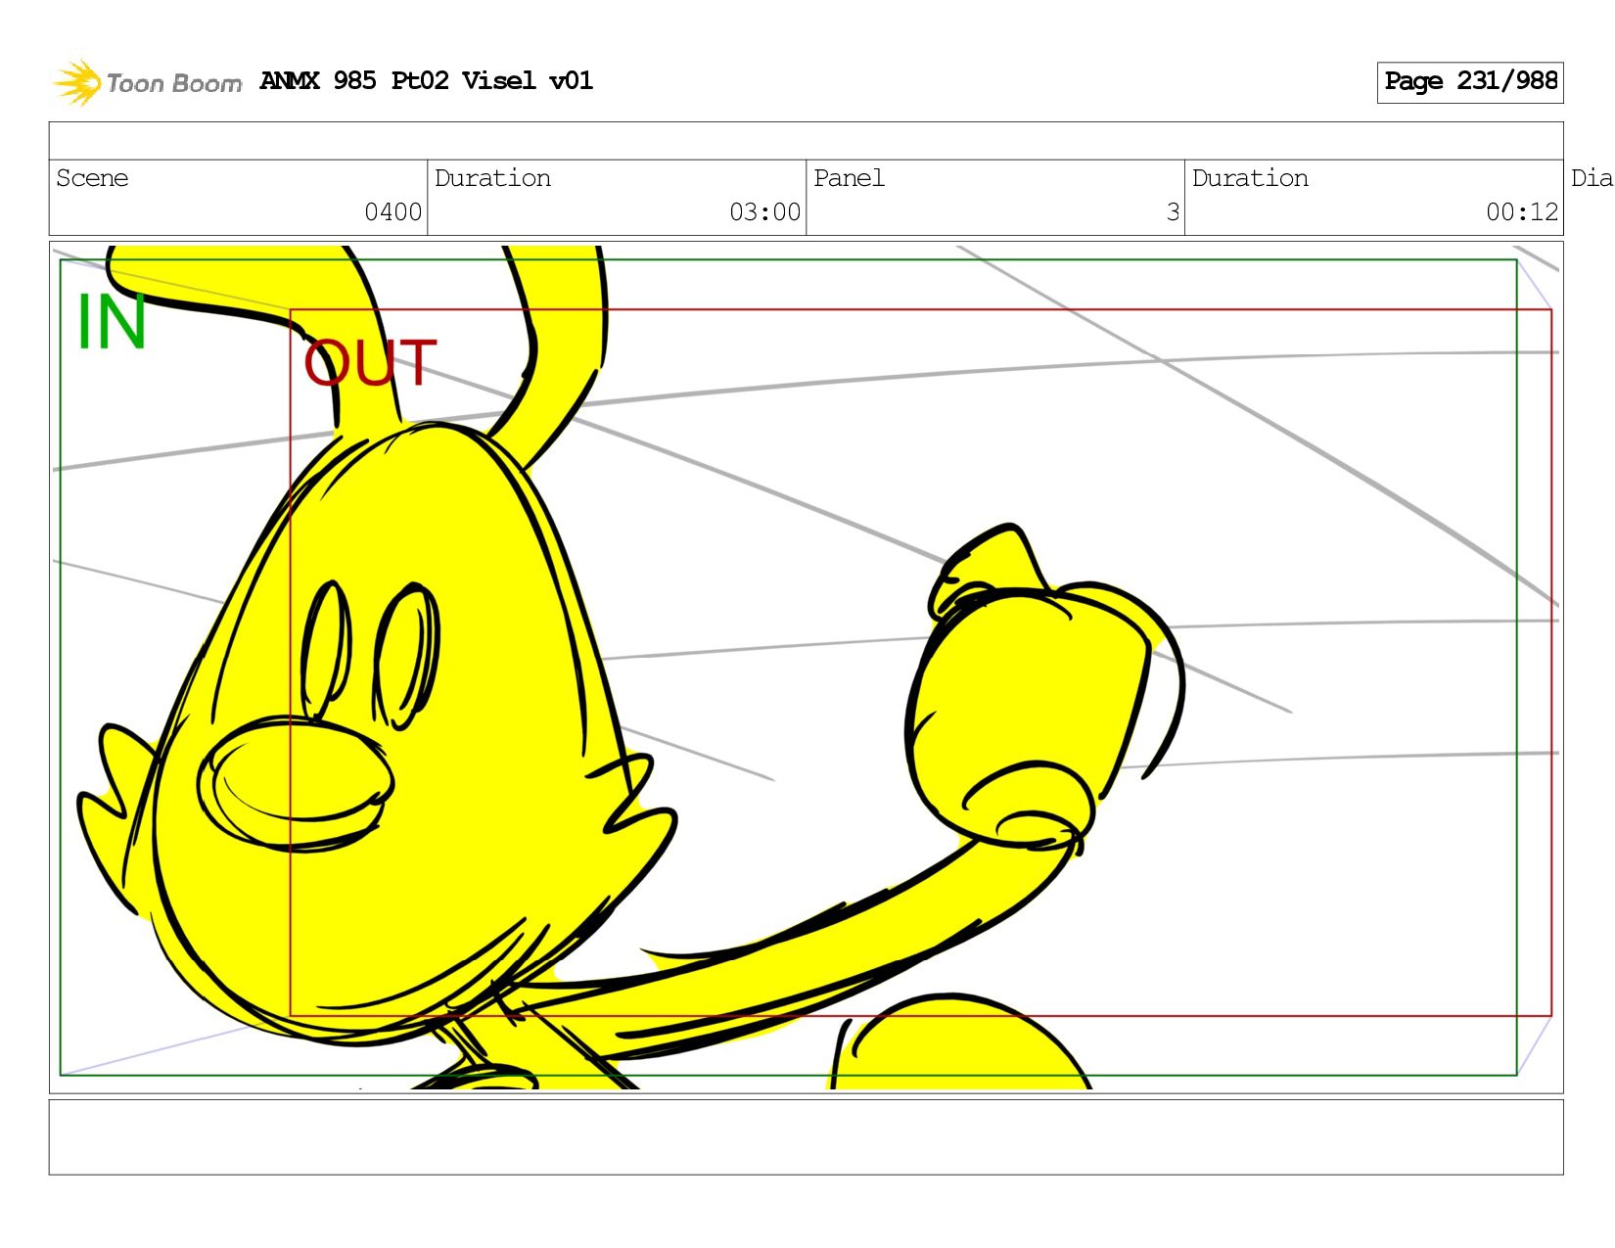Select panel duration value '00:12'
The image size is (1615, 1248).
coord(1522,211)
